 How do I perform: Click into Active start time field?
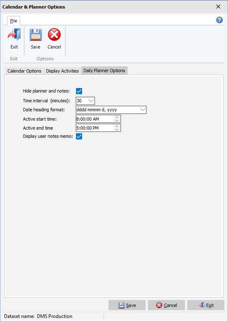[x=95, y=119]
